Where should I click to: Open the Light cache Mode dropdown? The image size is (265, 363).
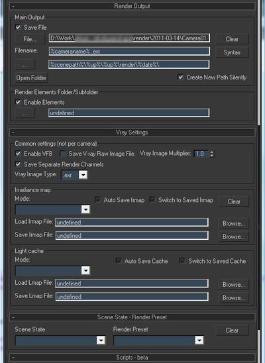[85, 270]
